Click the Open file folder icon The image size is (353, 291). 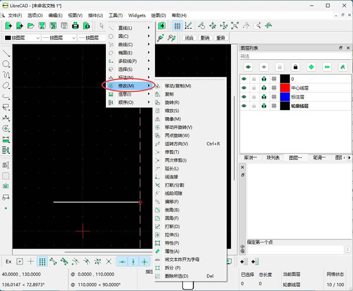[31, 26]
